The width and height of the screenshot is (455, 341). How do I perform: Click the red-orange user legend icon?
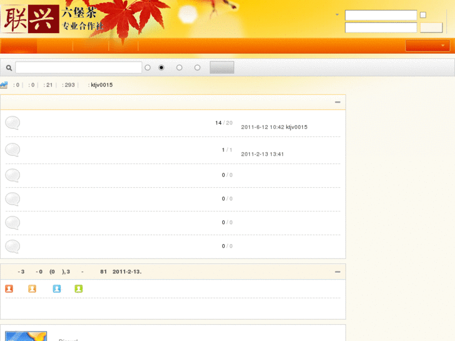(x=9, y=288)
